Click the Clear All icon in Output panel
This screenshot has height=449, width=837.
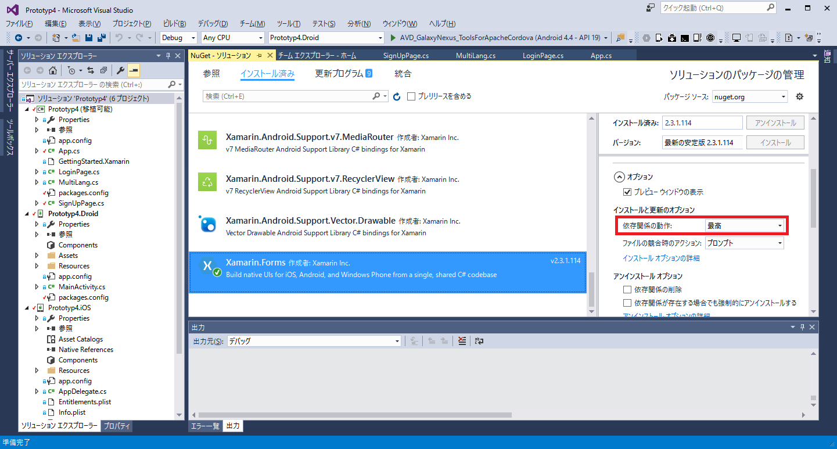coord(462,341)
